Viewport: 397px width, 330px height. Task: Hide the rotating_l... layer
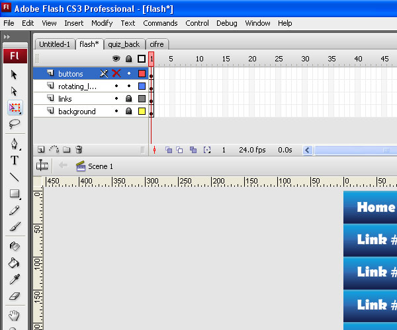[116, 86]
